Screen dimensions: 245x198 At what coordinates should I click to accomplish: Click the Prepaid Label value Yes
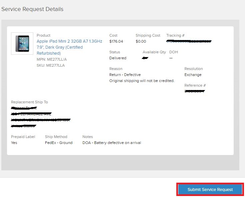click(14, 143)
